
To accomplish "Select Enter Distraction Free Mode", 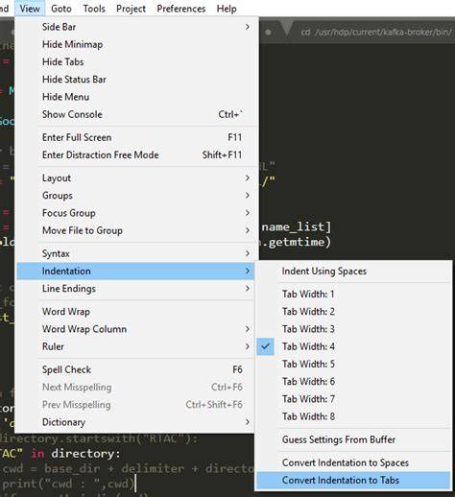I will [136, 154].
